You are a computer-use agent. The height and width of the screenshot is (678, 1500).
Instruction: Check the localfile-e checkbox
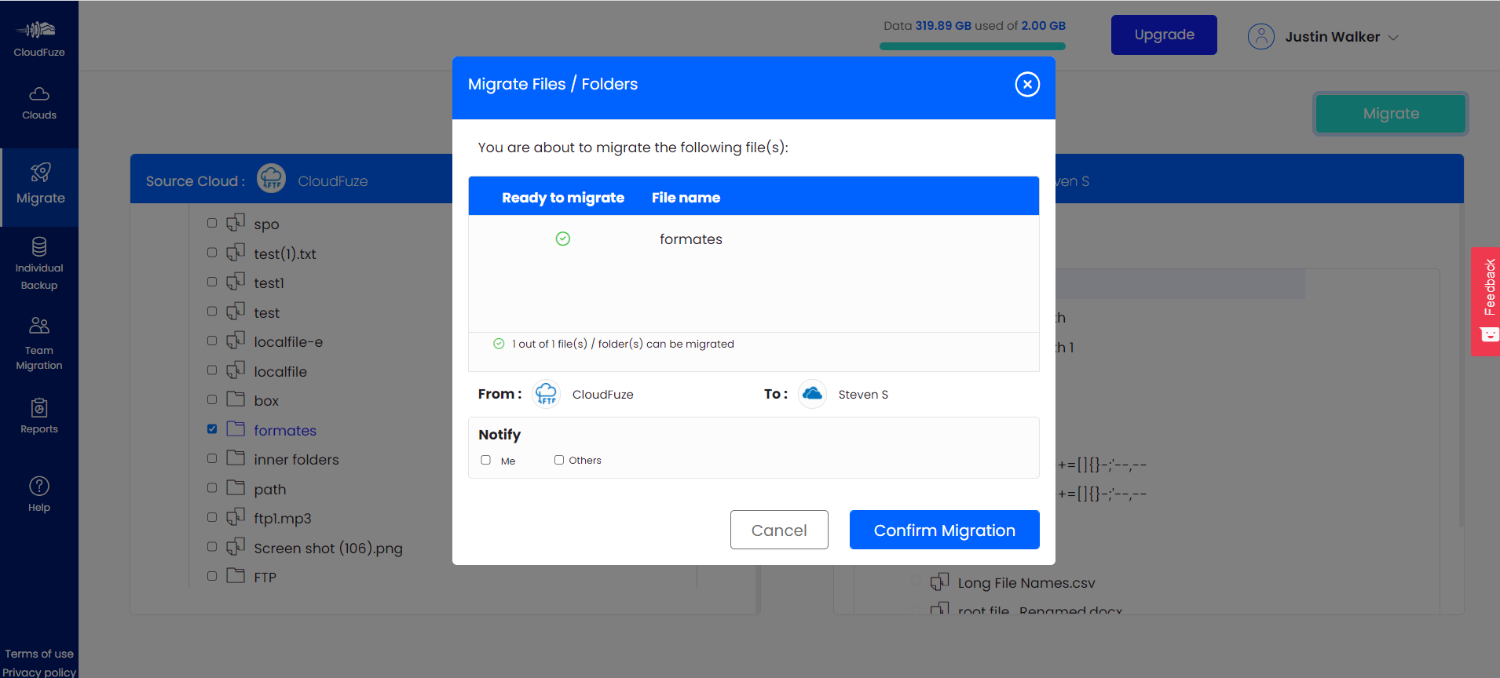212,341
